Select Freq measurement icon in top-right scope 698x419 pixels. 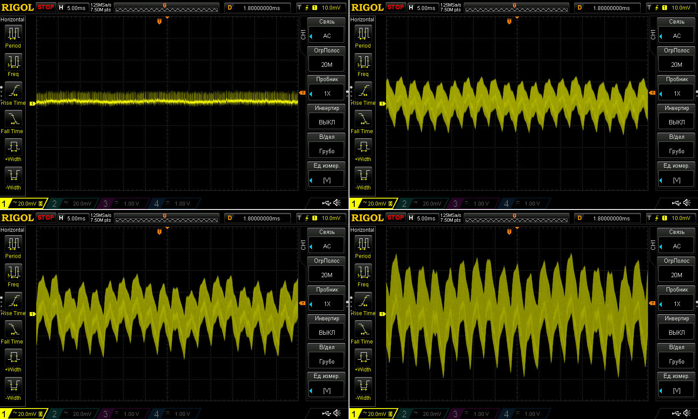[x=363, y=62]
